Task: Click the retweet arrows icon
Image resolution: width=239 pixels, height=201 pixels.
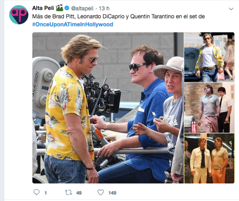Action: tap(69, 192)
